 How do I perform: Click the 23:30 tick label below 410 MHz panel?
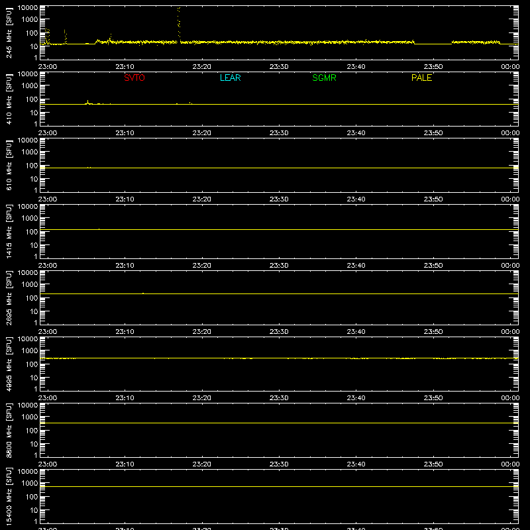click(279, 133)
